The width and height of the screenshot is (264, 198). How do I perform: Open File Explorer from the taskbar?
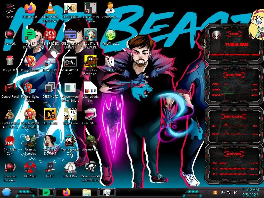click(87, 192)
